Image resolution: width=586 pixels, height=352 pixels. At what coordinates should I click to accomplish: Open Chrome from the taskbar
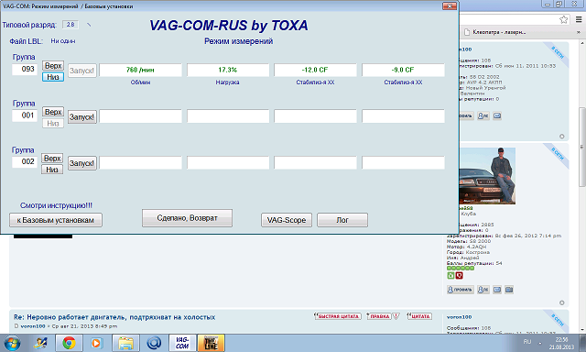coord(69,343)
